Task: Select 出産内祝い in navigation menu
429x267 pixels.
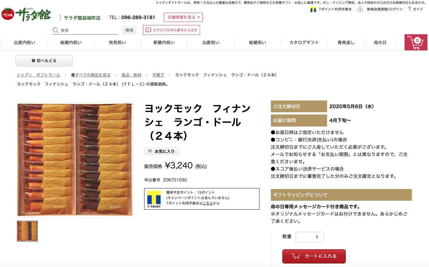Action: coord(24,42)
